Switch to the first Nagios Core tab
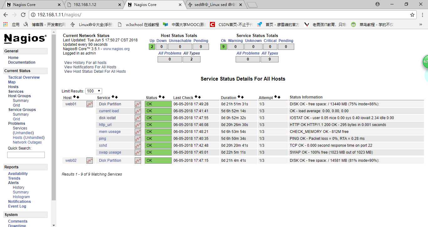This screenshot has width=428, height=227. click(x=33, y=5)
